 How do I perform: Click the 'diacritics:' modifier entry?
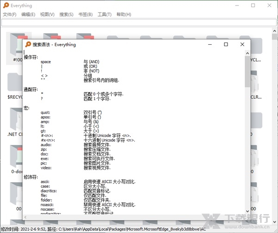(x=49, y=191)
